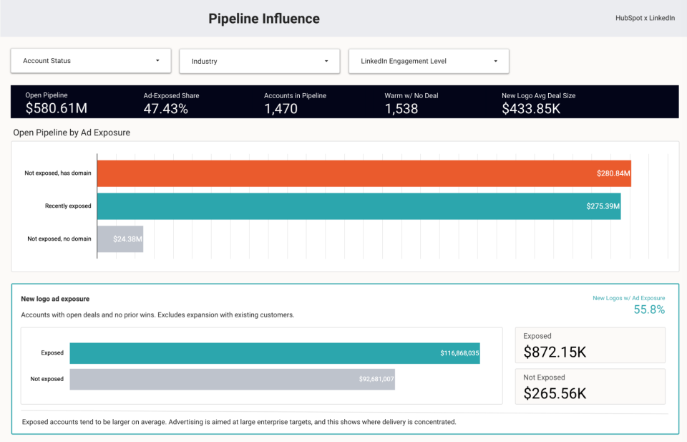This screenshot has height=442, width=687.
Task: Select the Warm w/ No Deal 1,538 value
Action: [x=401, y=109]
